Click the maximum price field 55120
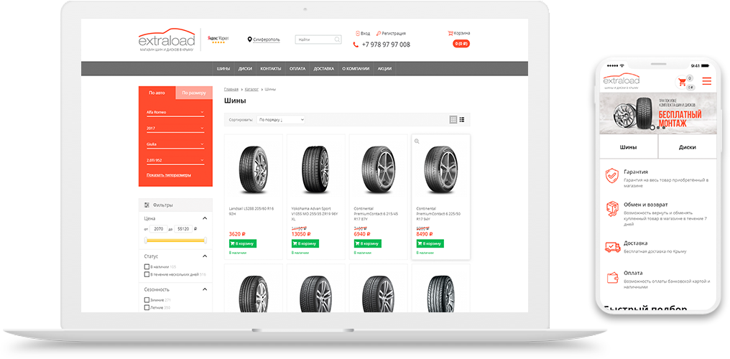 pyautogui.click(x=183, y=229)
